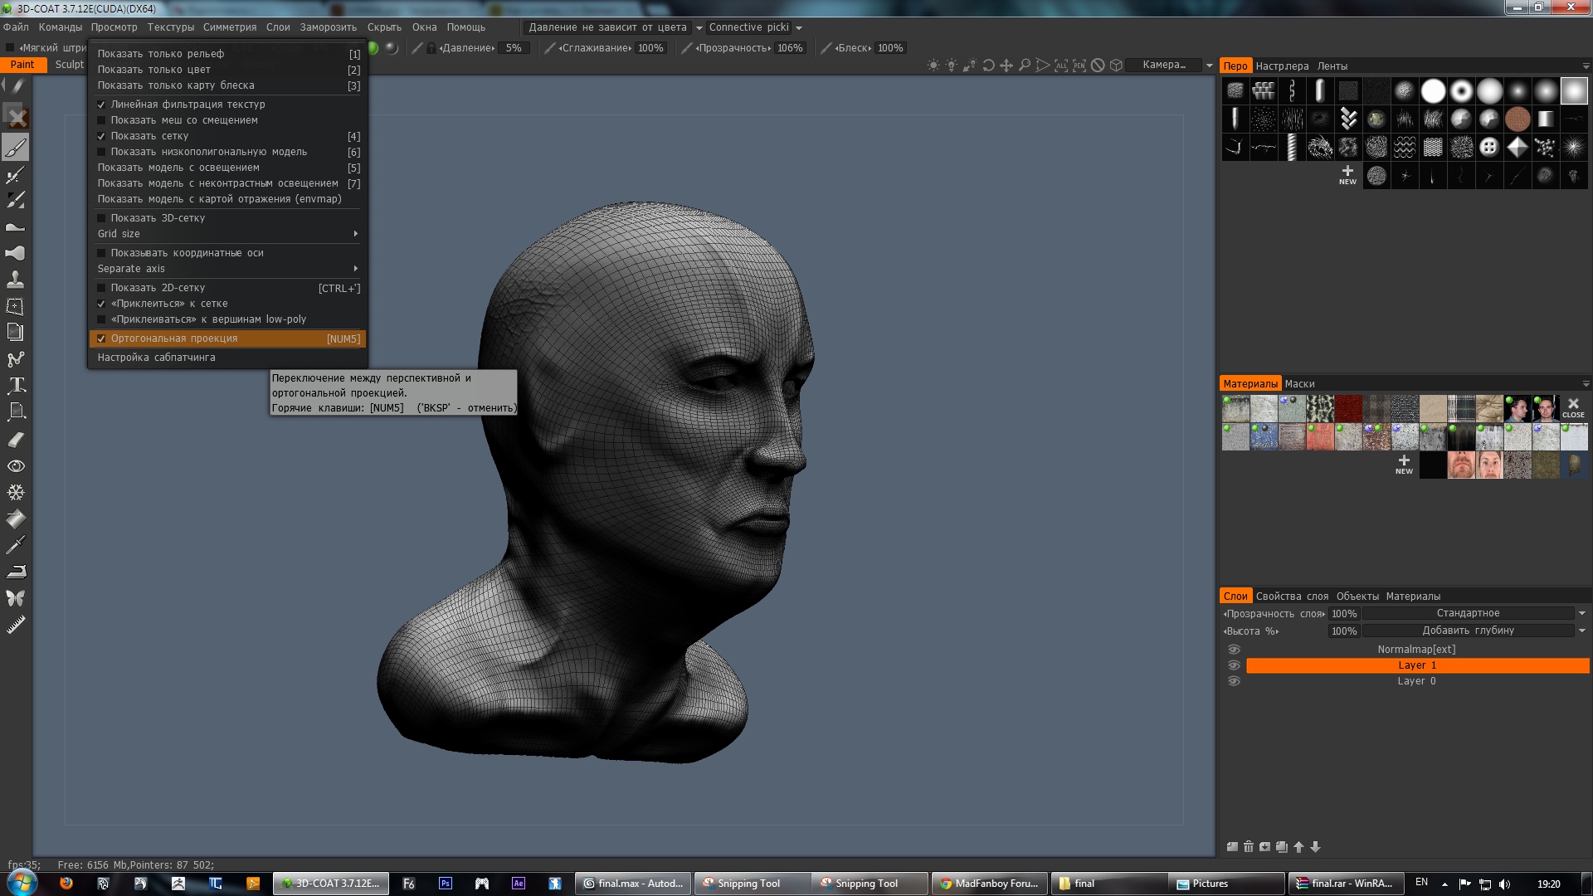Select the ruler Measure tool
Image resolution: width=1593 pixels, height=896 pixels.
click(x=16, y=625)
